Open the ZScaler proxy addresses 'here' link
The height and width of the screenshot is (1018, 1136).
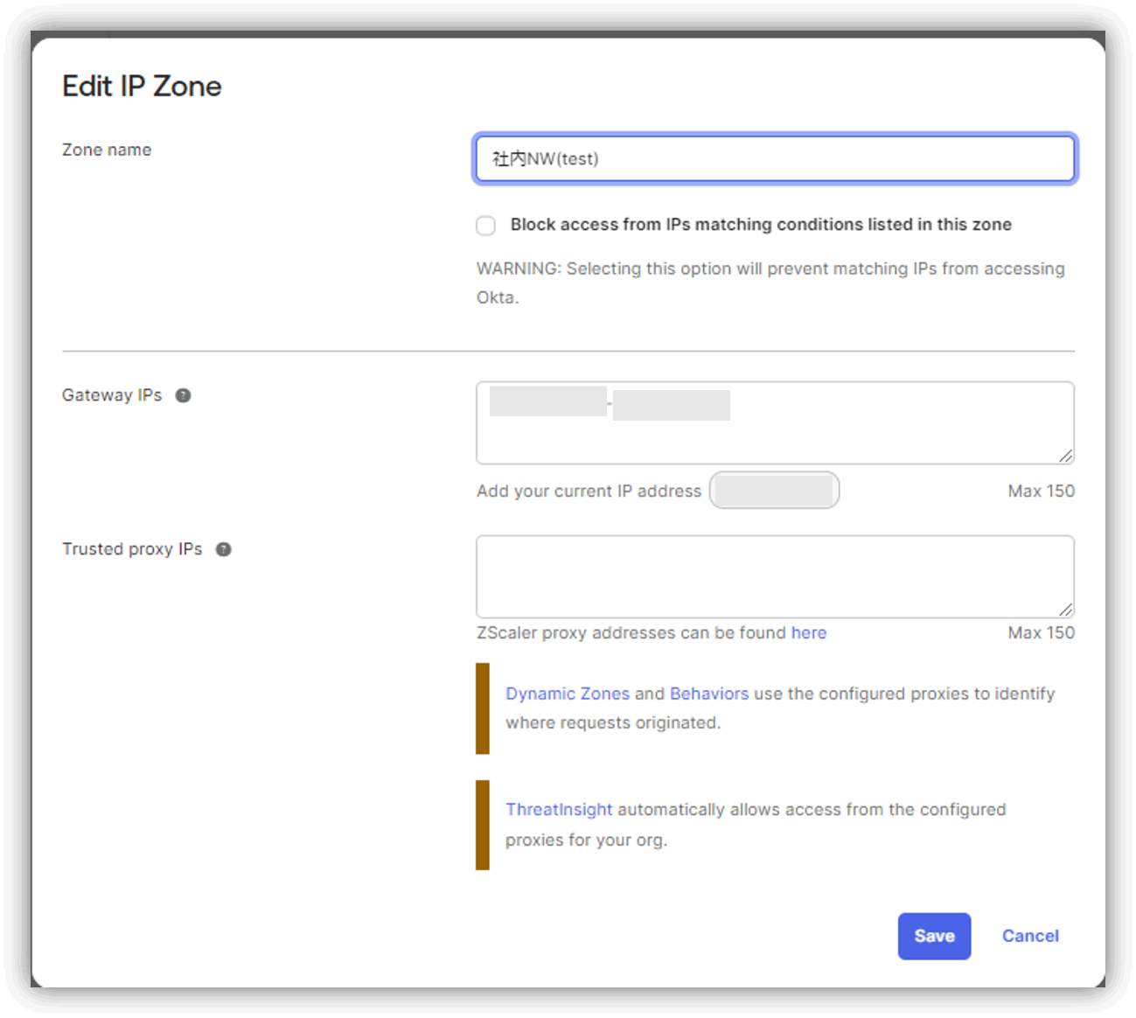(808, 633)
